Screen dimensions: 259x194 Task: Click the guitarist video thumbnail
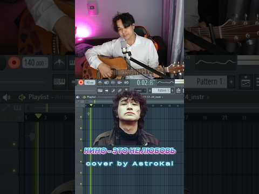129,39
